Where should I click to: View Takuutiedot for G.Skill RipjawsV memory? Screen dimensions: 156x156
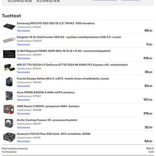point(23,58)
